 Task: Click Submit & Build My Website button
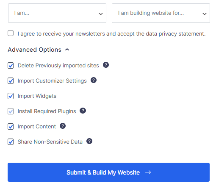click(108, 172)
